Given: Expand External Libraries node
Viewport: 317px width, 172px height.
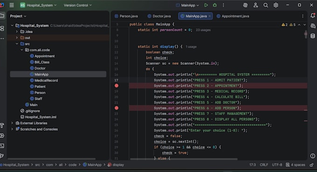Looking at the screenshot, I should click(12, 123).
